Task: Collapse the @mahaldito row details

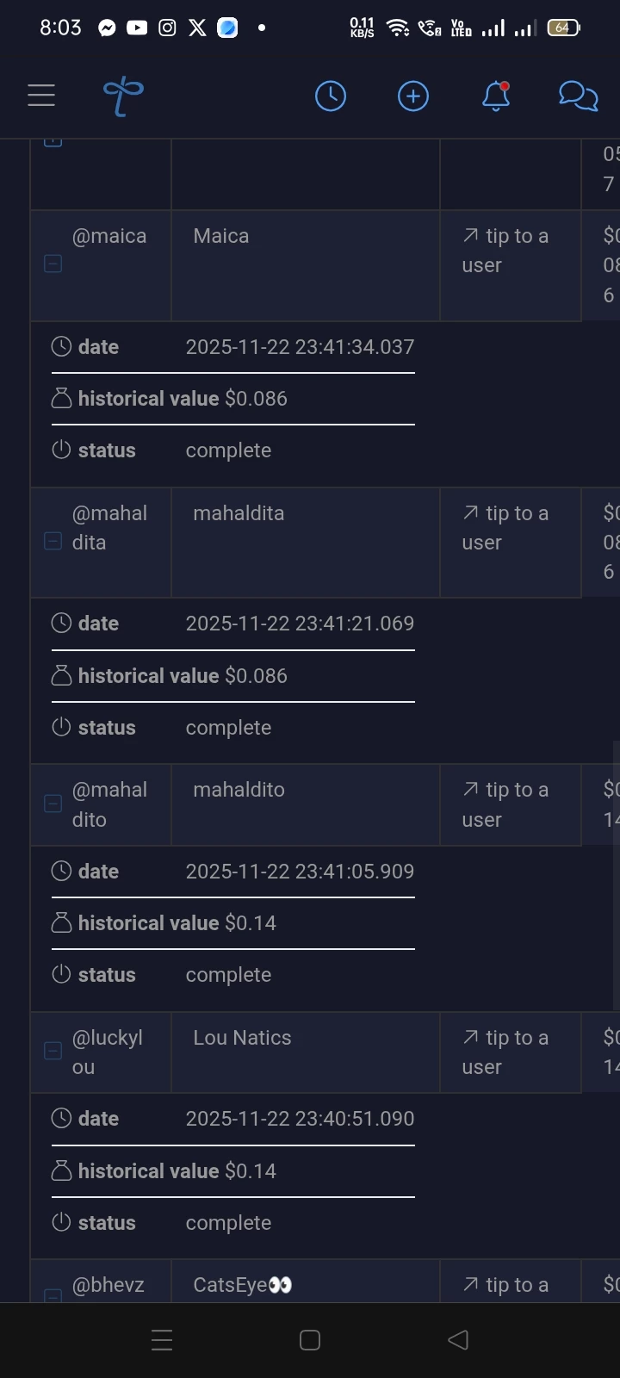Action: click(x=53, y=803)
